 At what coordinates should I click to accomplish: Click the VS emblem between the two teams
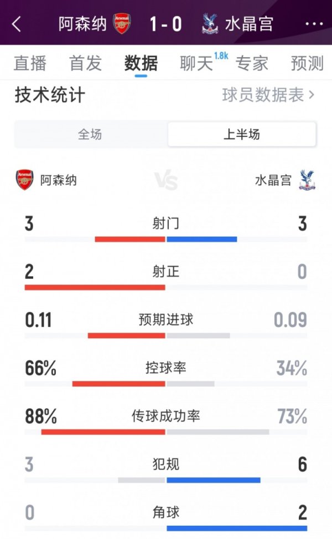166,180
